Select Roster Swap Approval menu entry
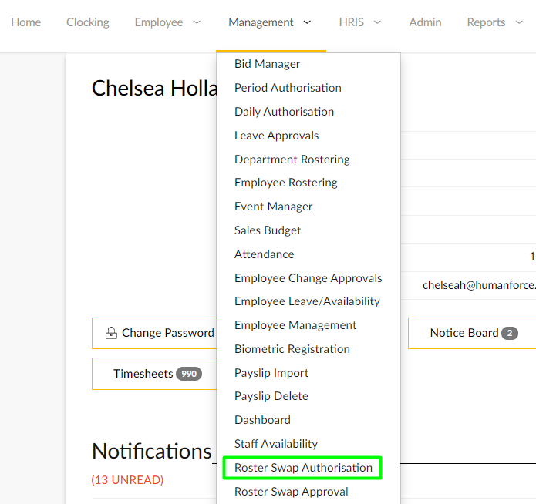This screenshot has height=504, width=536. [292, 492]
